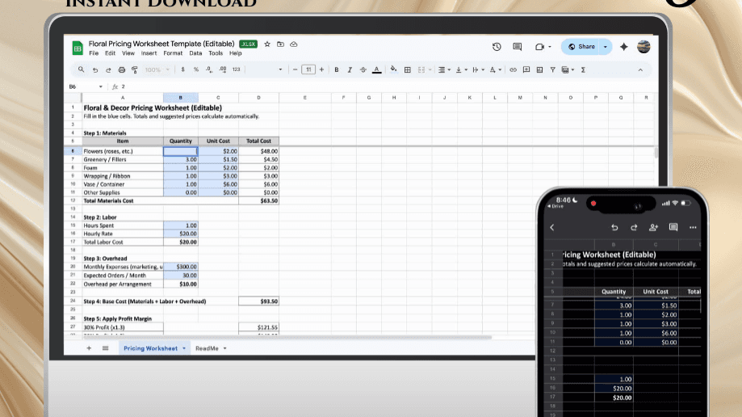Increase decimal places icon

pyautogui.click(x=222, y=69)
